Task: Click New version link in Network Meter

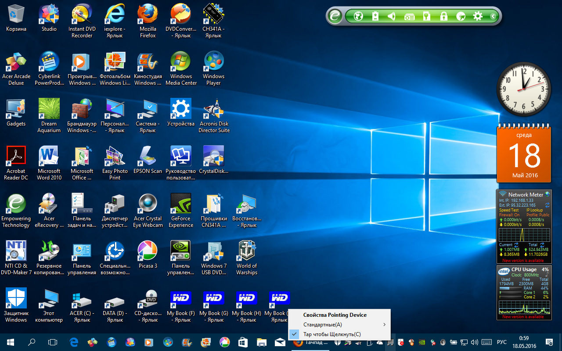Action: pyautogui.click(x=524, y=261)
